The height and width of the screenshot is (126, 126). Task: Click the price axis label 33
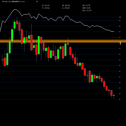(x=120, y=94)
